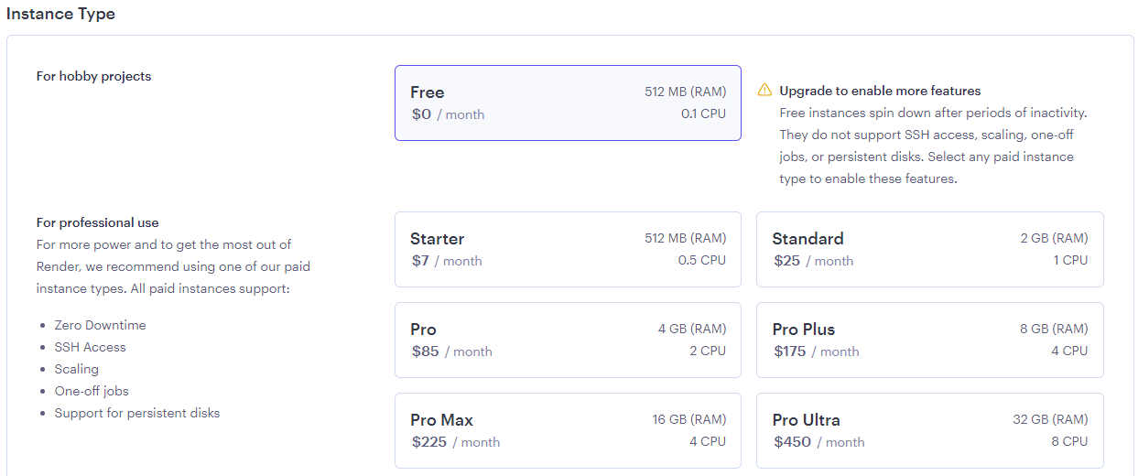Select the Free instance type
Image resolution: width=1138 pixels, height=476 pixels.
(x=568, y=103)
